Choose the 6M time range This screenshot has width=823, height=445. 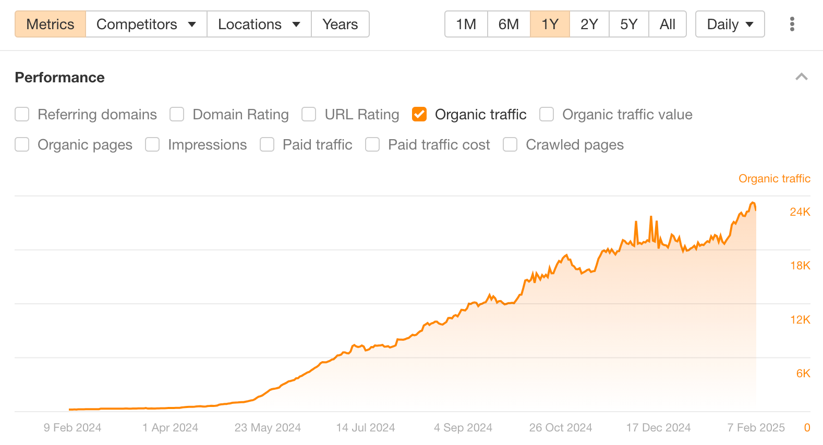coord(509,24)
